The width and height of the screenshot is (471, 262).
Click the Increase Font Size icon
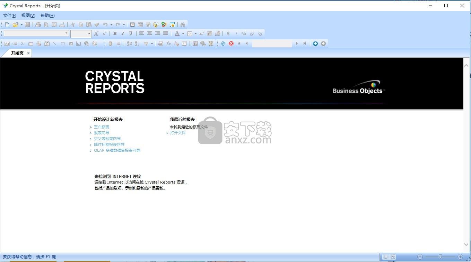pos(96,34)
